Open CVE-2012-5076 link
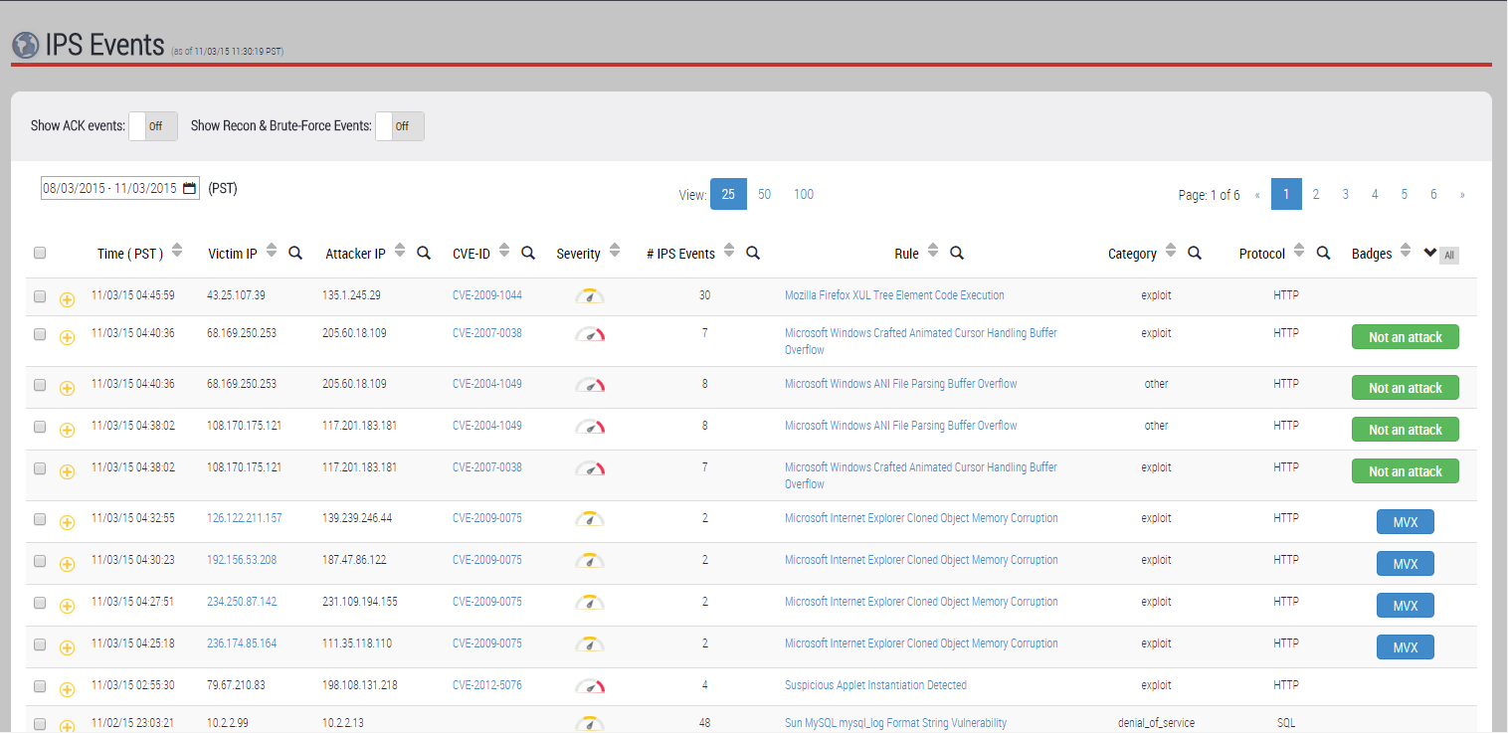The height and width of the screenshot is (733, 1508). tap(487, 685)
